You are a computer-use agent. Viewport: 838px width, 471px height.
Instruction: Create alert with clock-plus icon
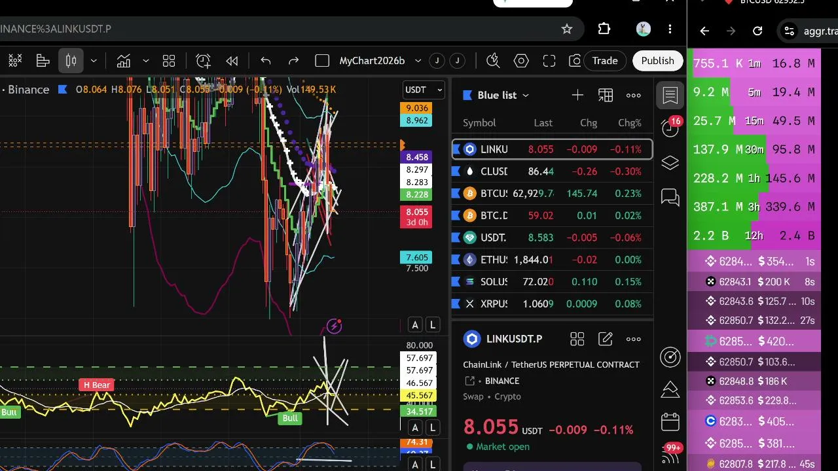click(x=203, y=61)
